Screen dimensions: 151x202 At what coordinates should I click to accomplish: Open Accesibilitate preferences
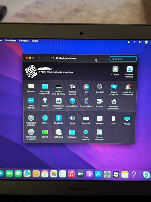72,102
